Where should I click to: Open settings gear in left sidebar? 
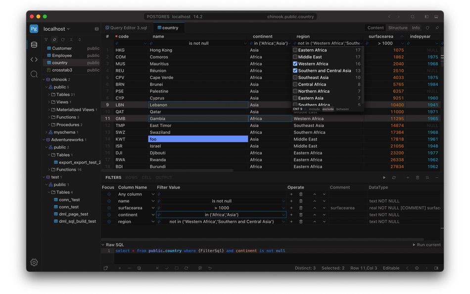click(x=34, y=262)
